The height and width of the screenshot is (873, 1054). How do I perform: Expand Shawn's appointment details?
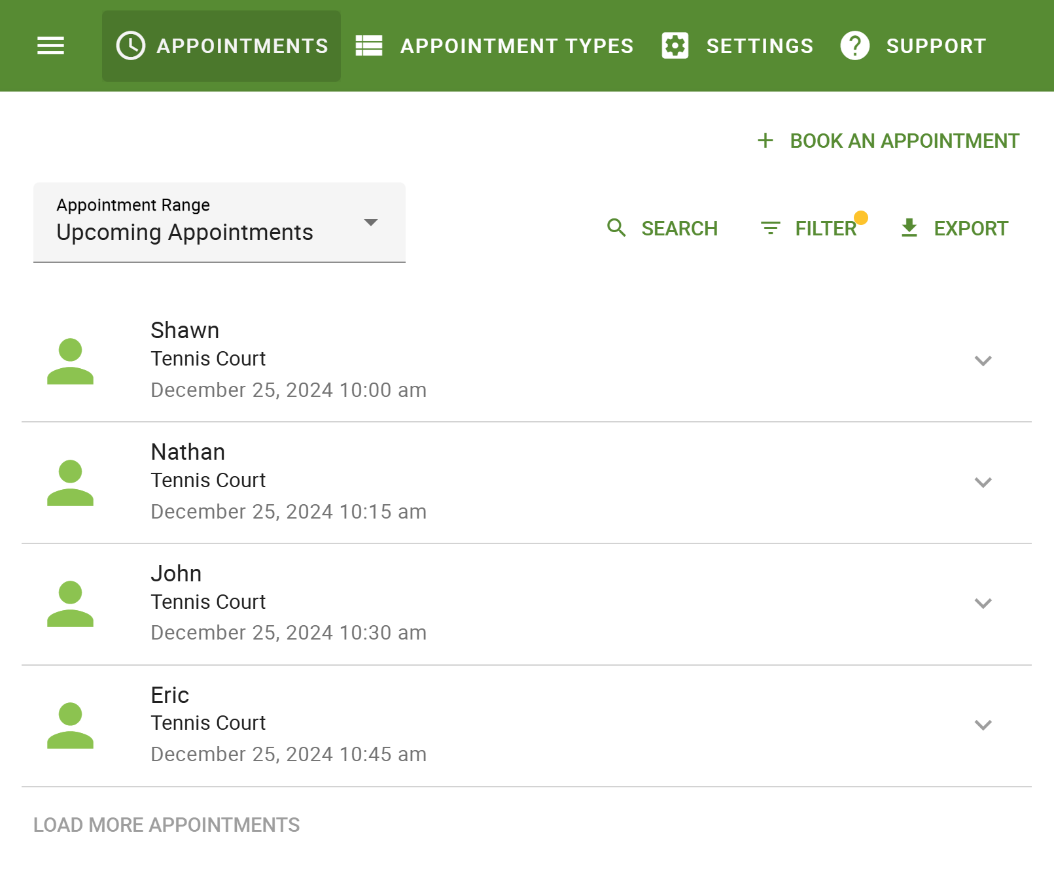click(x=983, y=360)
